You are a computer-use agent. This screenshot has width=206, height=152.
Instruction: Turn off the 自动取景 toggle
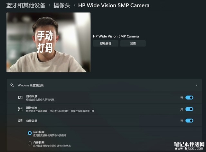tap(189, 98)
